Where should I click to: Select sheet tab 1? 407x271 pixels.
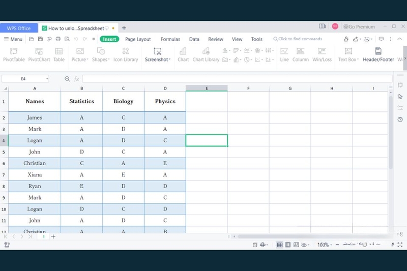tap(44, 236)
